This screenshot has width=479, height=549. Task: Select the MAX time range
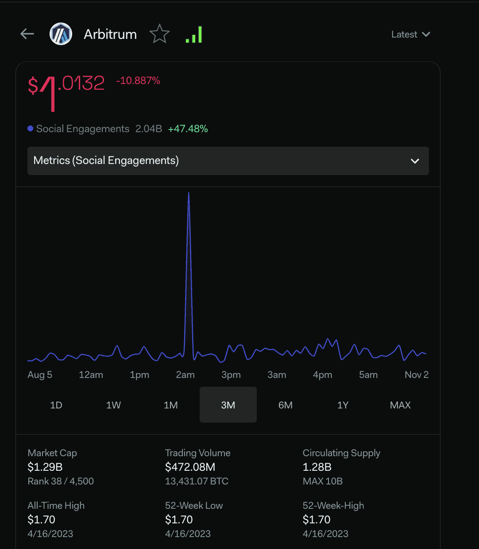click(400, 405)
